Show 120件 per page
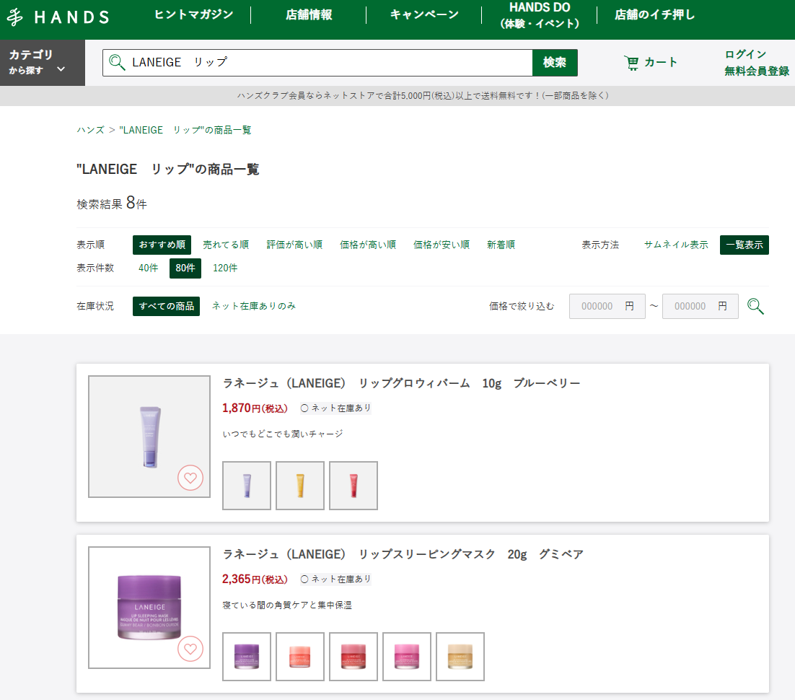 225,268
